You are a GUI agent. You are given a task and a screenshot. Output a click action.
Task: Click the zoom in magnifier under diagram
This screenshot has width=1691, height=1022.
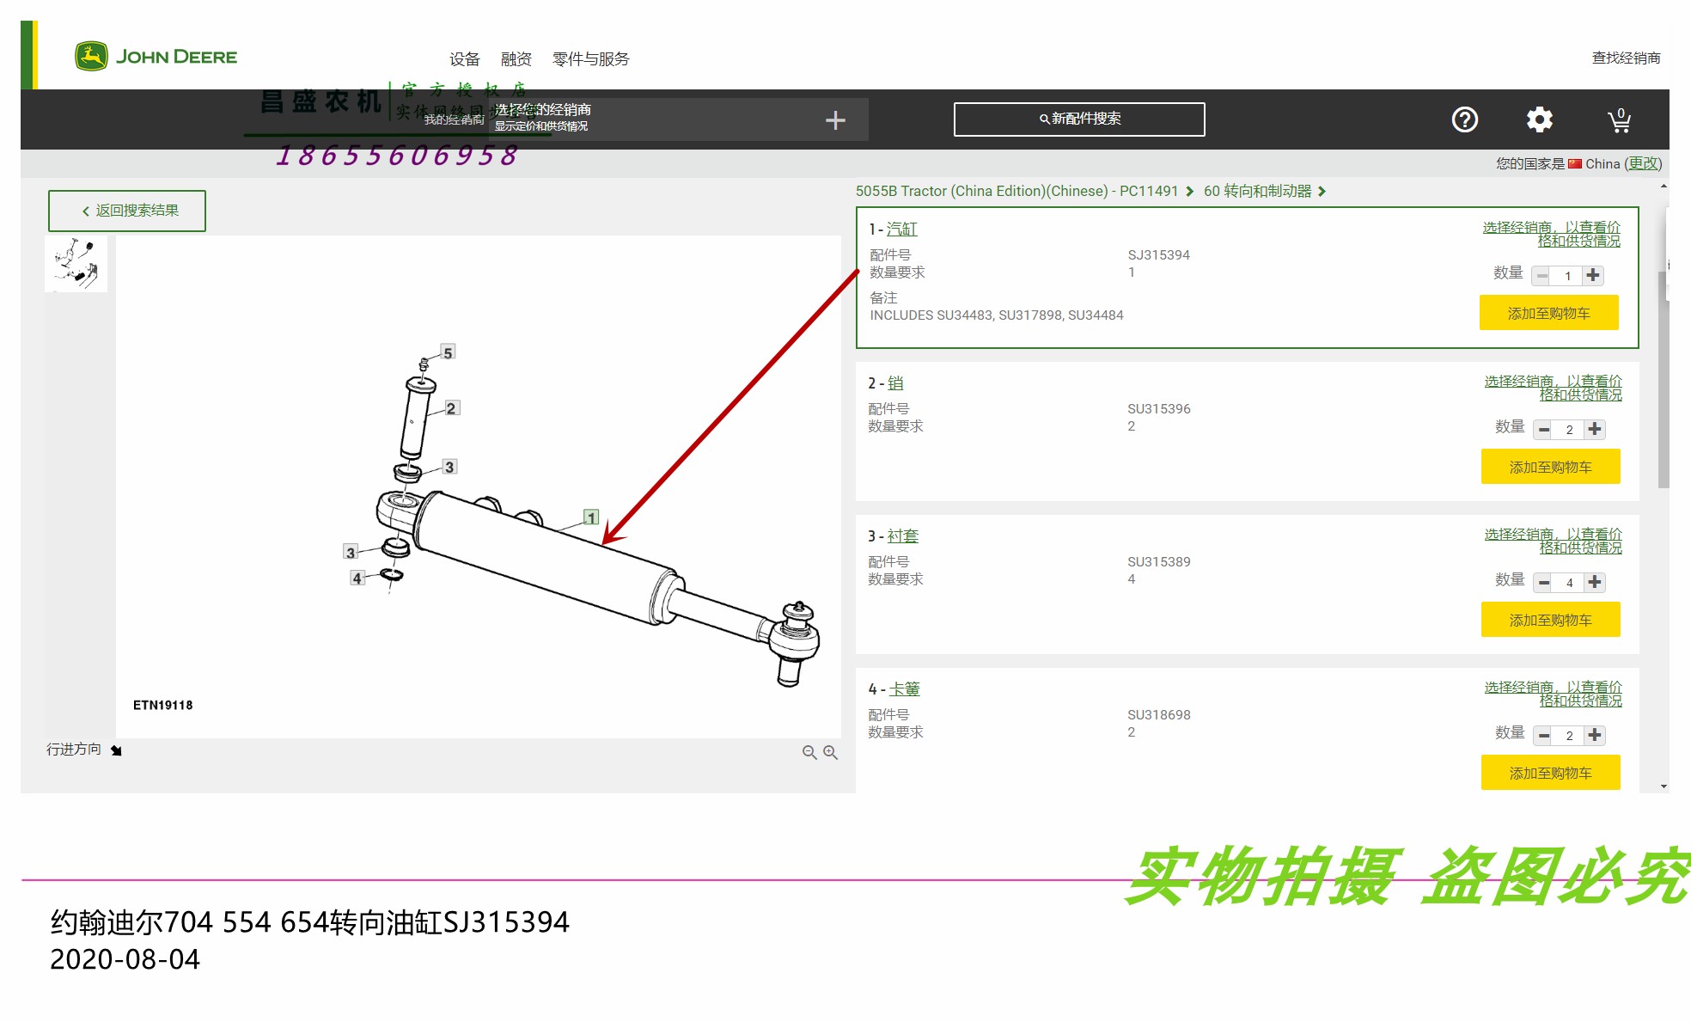[x=830, y=752]
